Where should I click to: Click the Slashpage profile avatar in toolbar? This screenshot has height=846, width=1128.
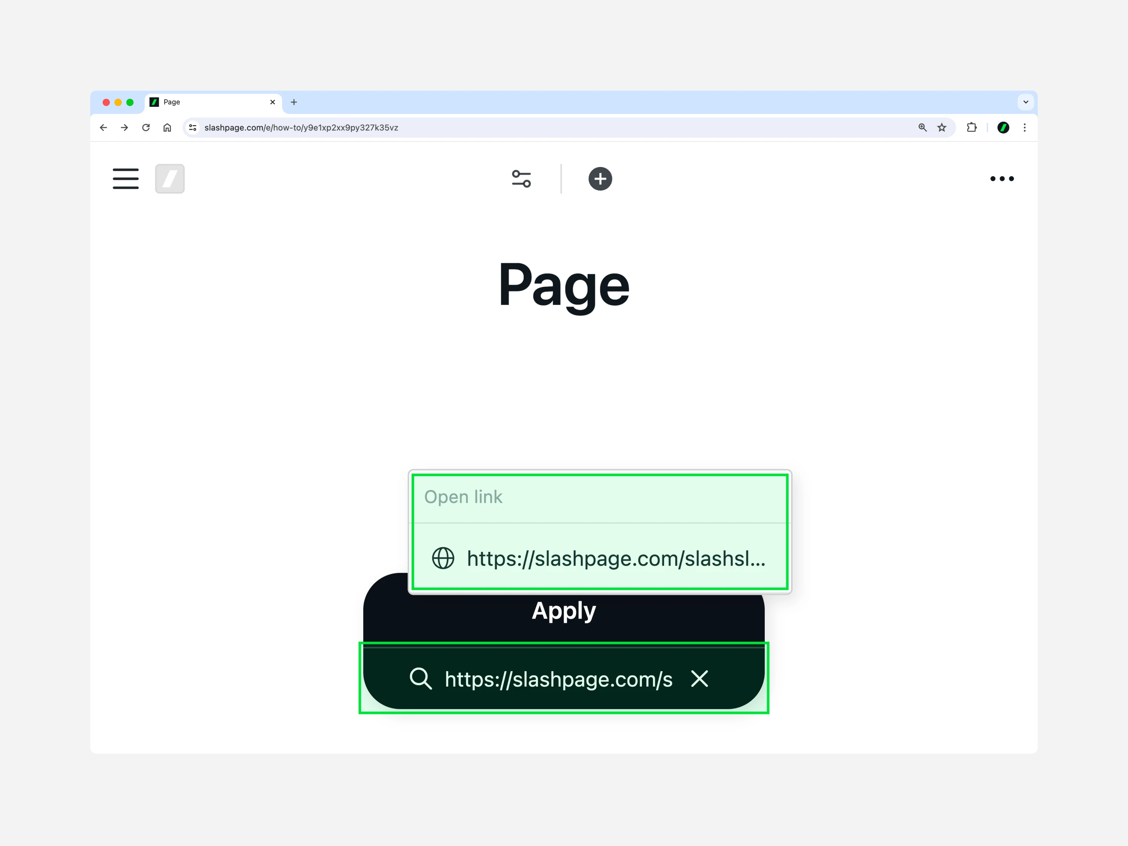pyautogui.click(x=1003, y=127)
